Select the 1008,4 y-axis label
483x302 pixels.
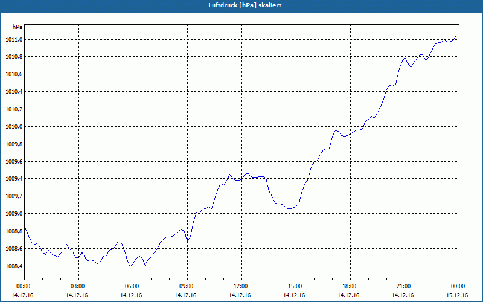click(13, 266)
